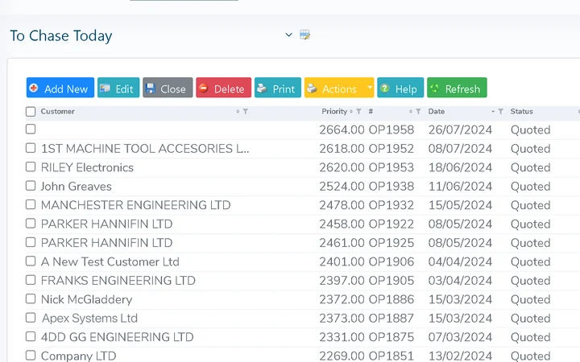This screenshot has height=362, width=580.
Task: Click the OP1952 reference cell
Action: (x=391, y=149)
